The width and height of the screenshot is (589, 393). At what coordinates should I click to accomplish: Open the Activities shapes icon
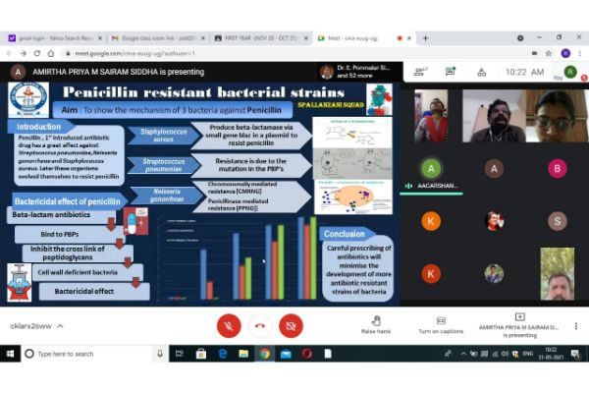[x=481, y=71]
